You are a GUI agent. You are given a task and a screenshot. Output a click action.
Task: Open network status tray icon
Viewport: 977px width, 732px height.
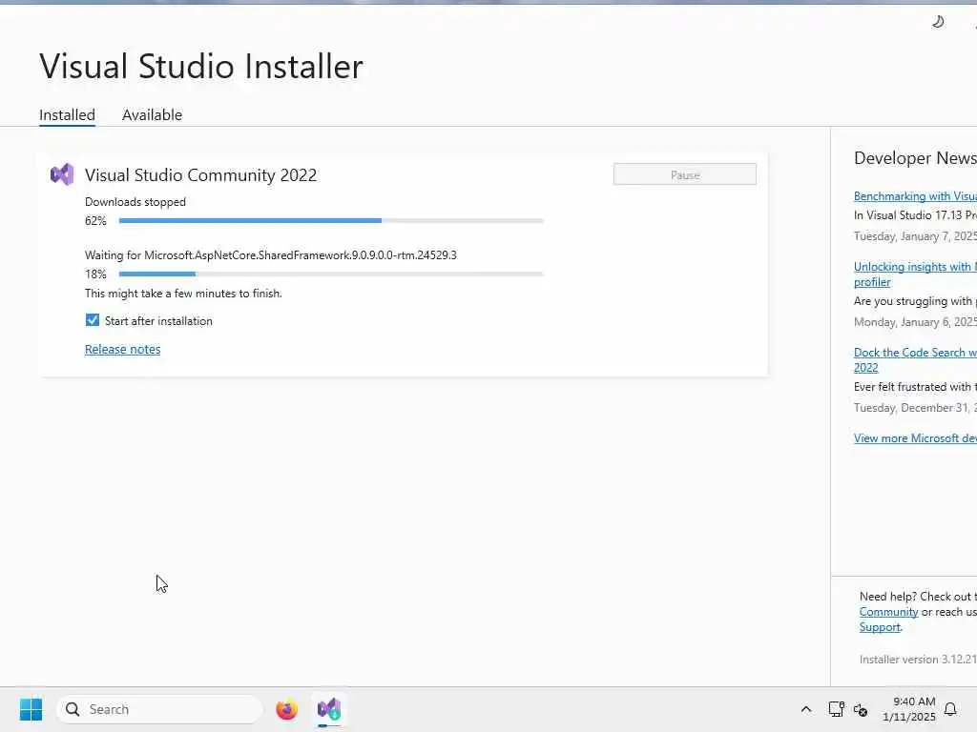pos(836,709)
